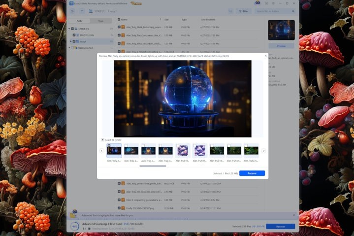This screenshot has height=236, width=354.
Task: Toggle checkbox for 1.23 MB Tim_Cook file
Action: coord(119,43)
